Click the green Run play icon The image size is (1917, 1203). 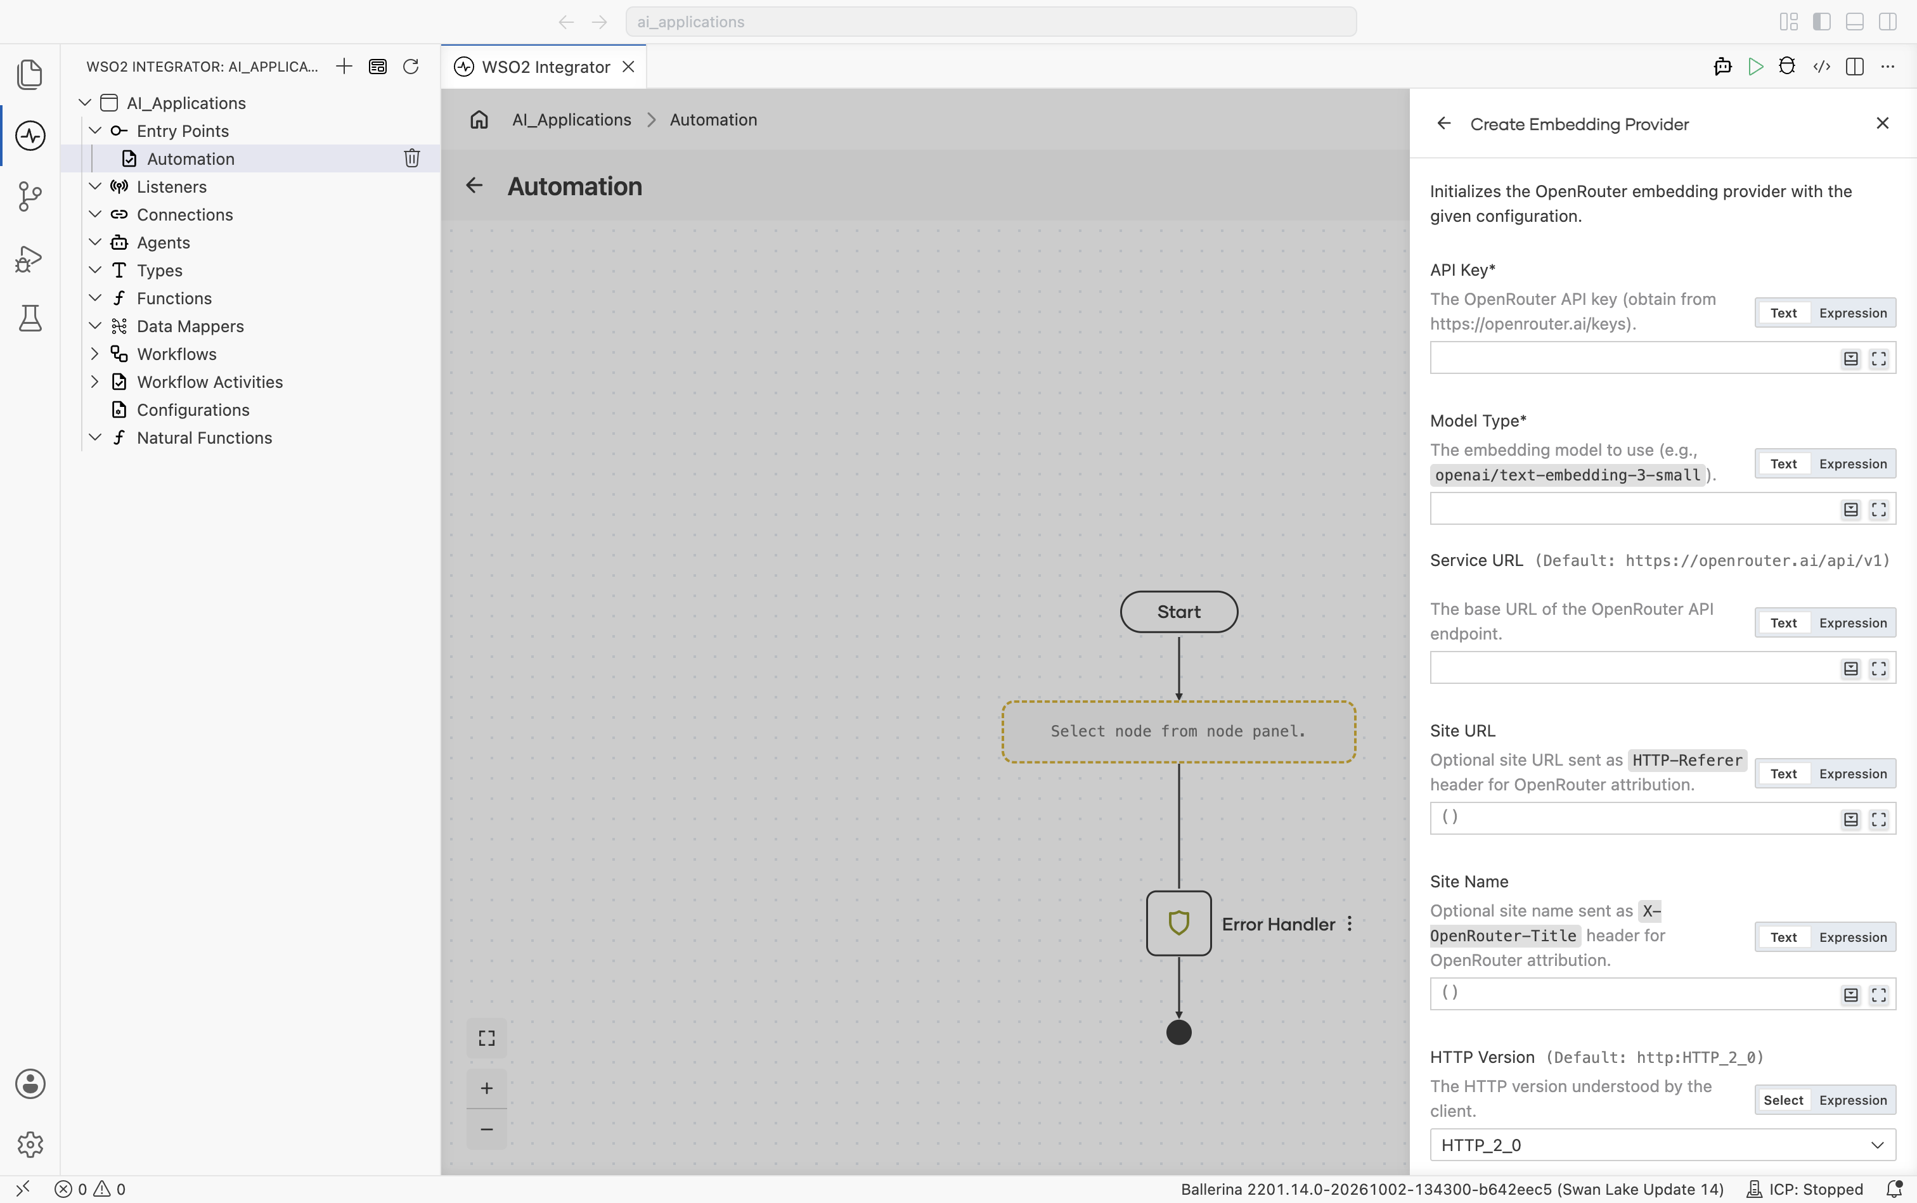tap(1755, 67)
